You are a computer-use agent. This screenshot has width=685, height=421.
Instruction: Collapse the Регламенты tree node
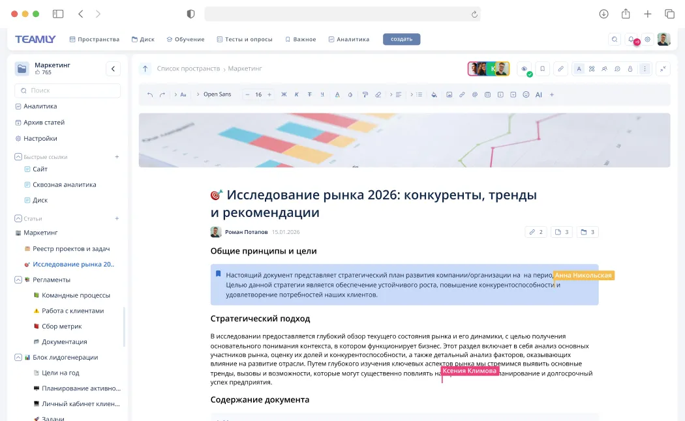pos(18,280)
